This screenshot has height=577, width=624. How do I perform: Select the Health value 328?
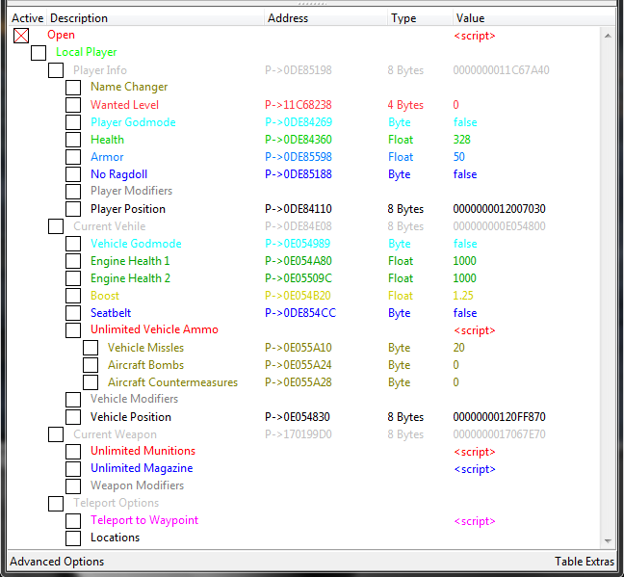pos(461,140)
